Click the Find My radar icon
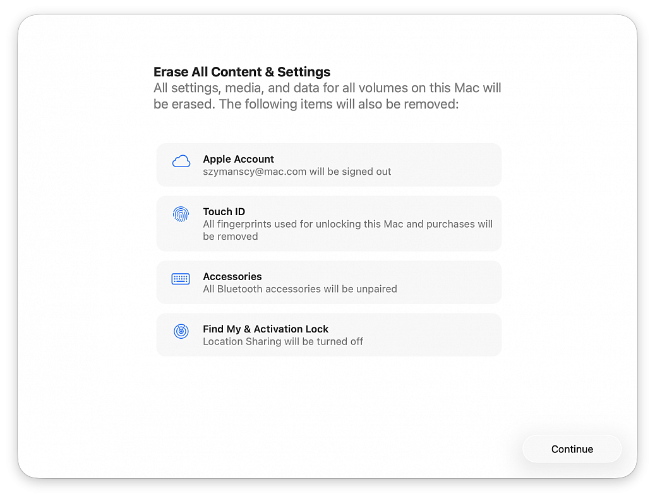 pos(181,331)
